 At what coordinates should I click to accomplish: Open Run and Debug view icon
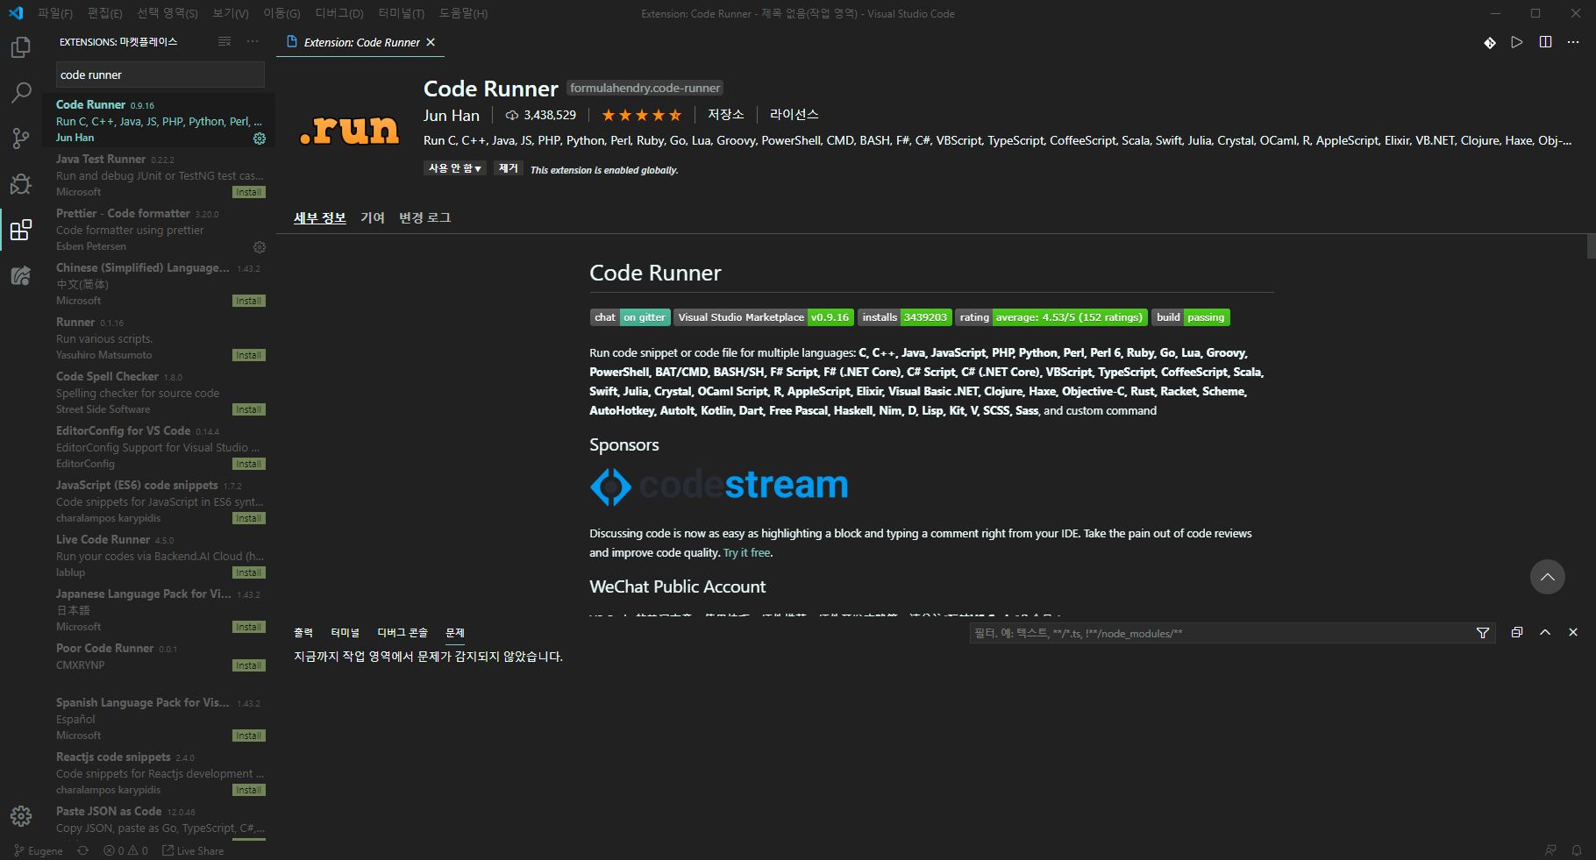click(20, 183)
